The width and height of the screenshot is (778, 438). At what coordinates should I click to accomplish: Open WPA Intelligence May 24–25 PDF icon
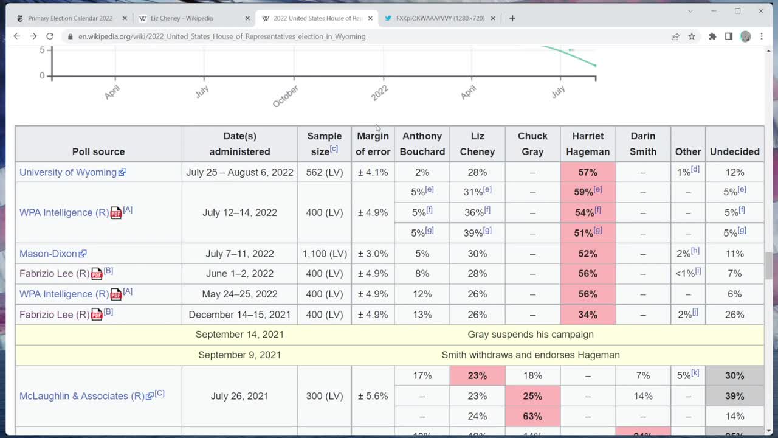(116, 294)
